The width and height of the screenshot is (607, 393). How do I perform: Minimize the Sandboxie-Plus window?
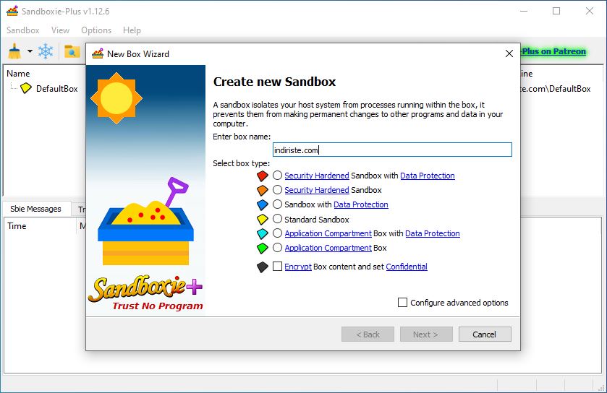[x=524, y=11]
